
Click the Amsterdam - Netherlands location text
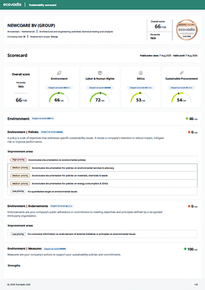pyautogui.click(x=21, y=32)
